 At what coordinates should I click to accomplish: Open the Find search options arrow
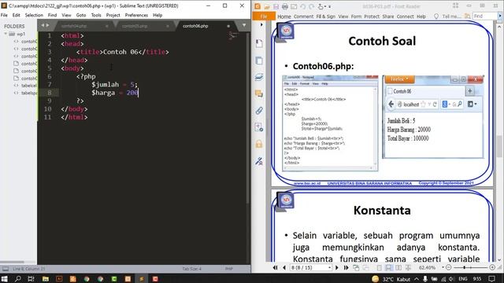500,16
